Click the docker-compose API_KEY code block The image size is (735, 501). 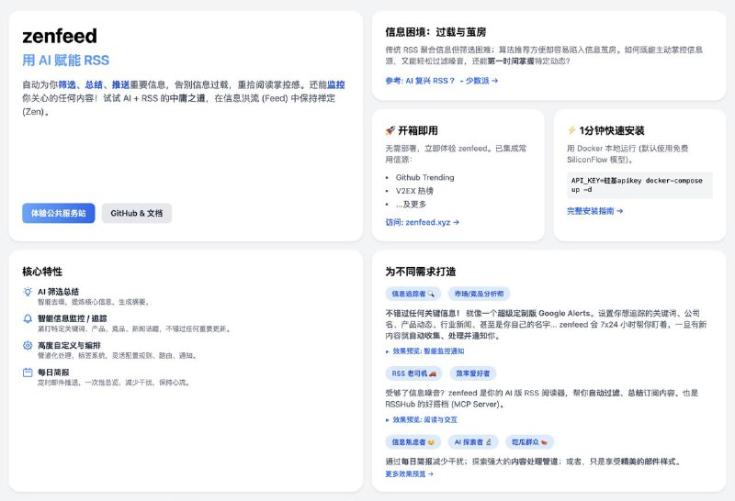(x=639, y=185)
